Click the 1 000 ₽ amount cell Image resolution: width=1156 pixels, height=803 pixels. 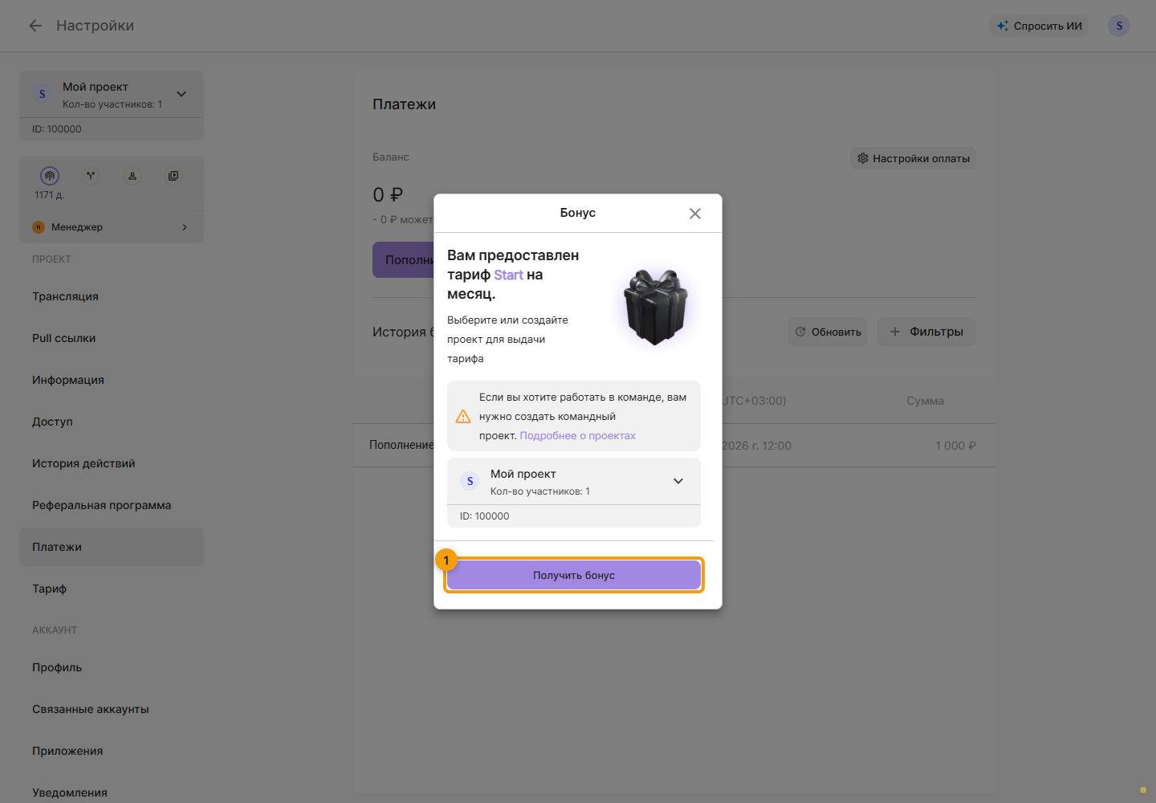click(x=955, y=446)
